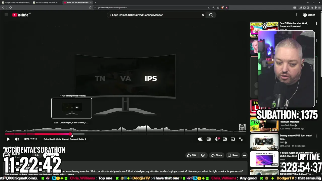Switch to ASUS TUF Gaming VG32AQA1A tab
The image size is (322, 181).
tap(47, 3)
